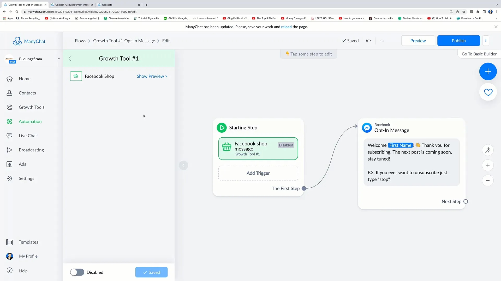Click the Help question mark icon

(x=9, y=271)
